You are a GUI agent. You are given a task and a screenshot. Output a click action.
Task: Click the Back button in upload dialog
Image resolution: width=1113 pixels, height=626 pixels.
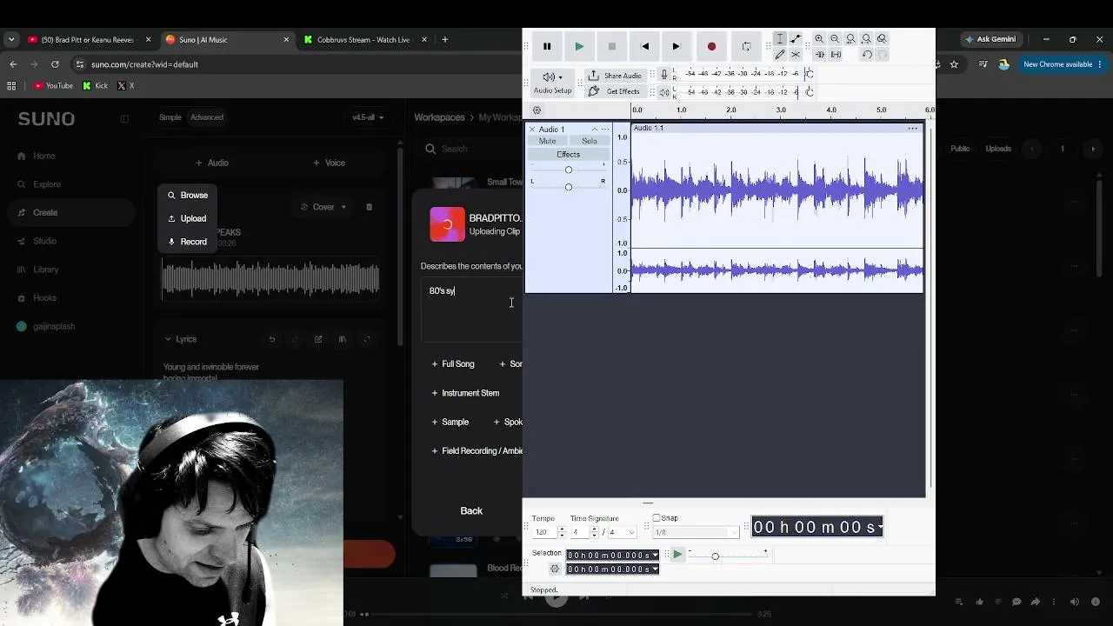[471, 511]
